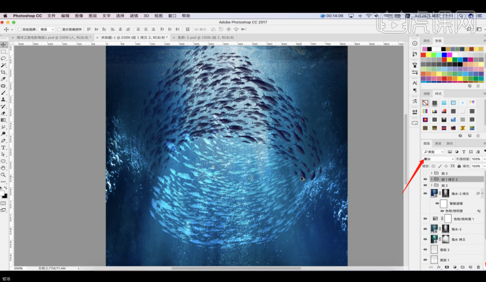
Task: Hide the 海水-2 拷贝 layer
Action: [425, 193]
